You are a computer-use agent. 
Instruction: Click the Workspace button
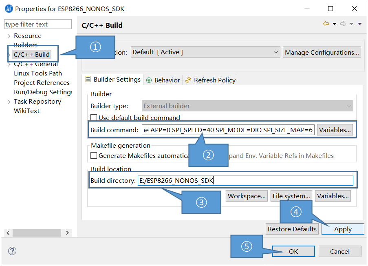[x=247, y=196]
